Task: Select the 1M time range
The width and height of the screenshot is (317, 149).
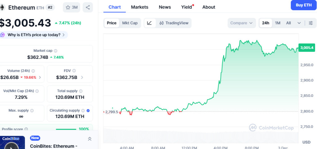Action: pyautogui.click(x=278, y=23)
